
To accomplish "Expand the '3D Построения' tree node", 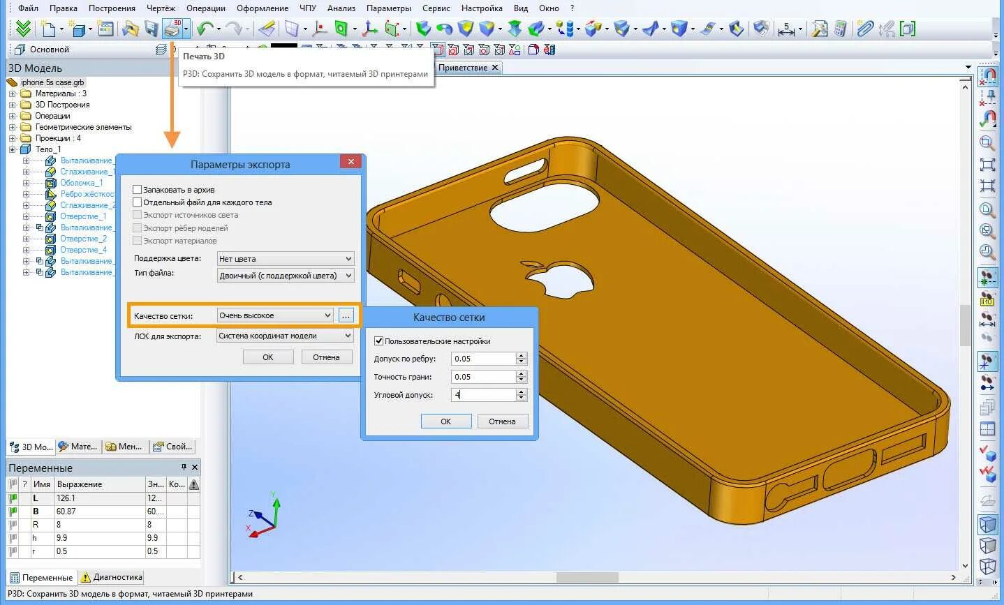I will 12,105.
